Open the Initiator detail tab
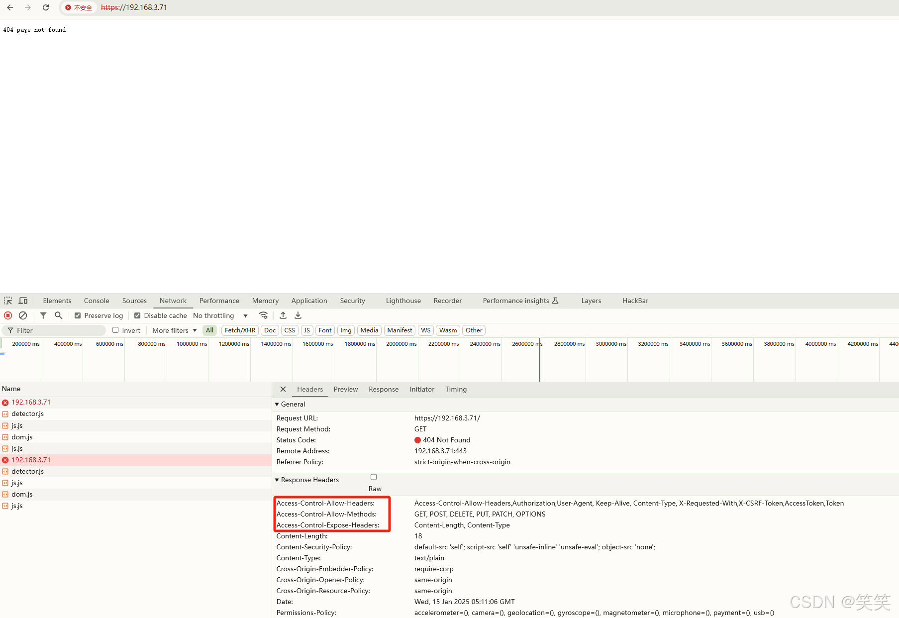Image resolution: width=899 pixels, height=618 pixels. tap(422, 389)
